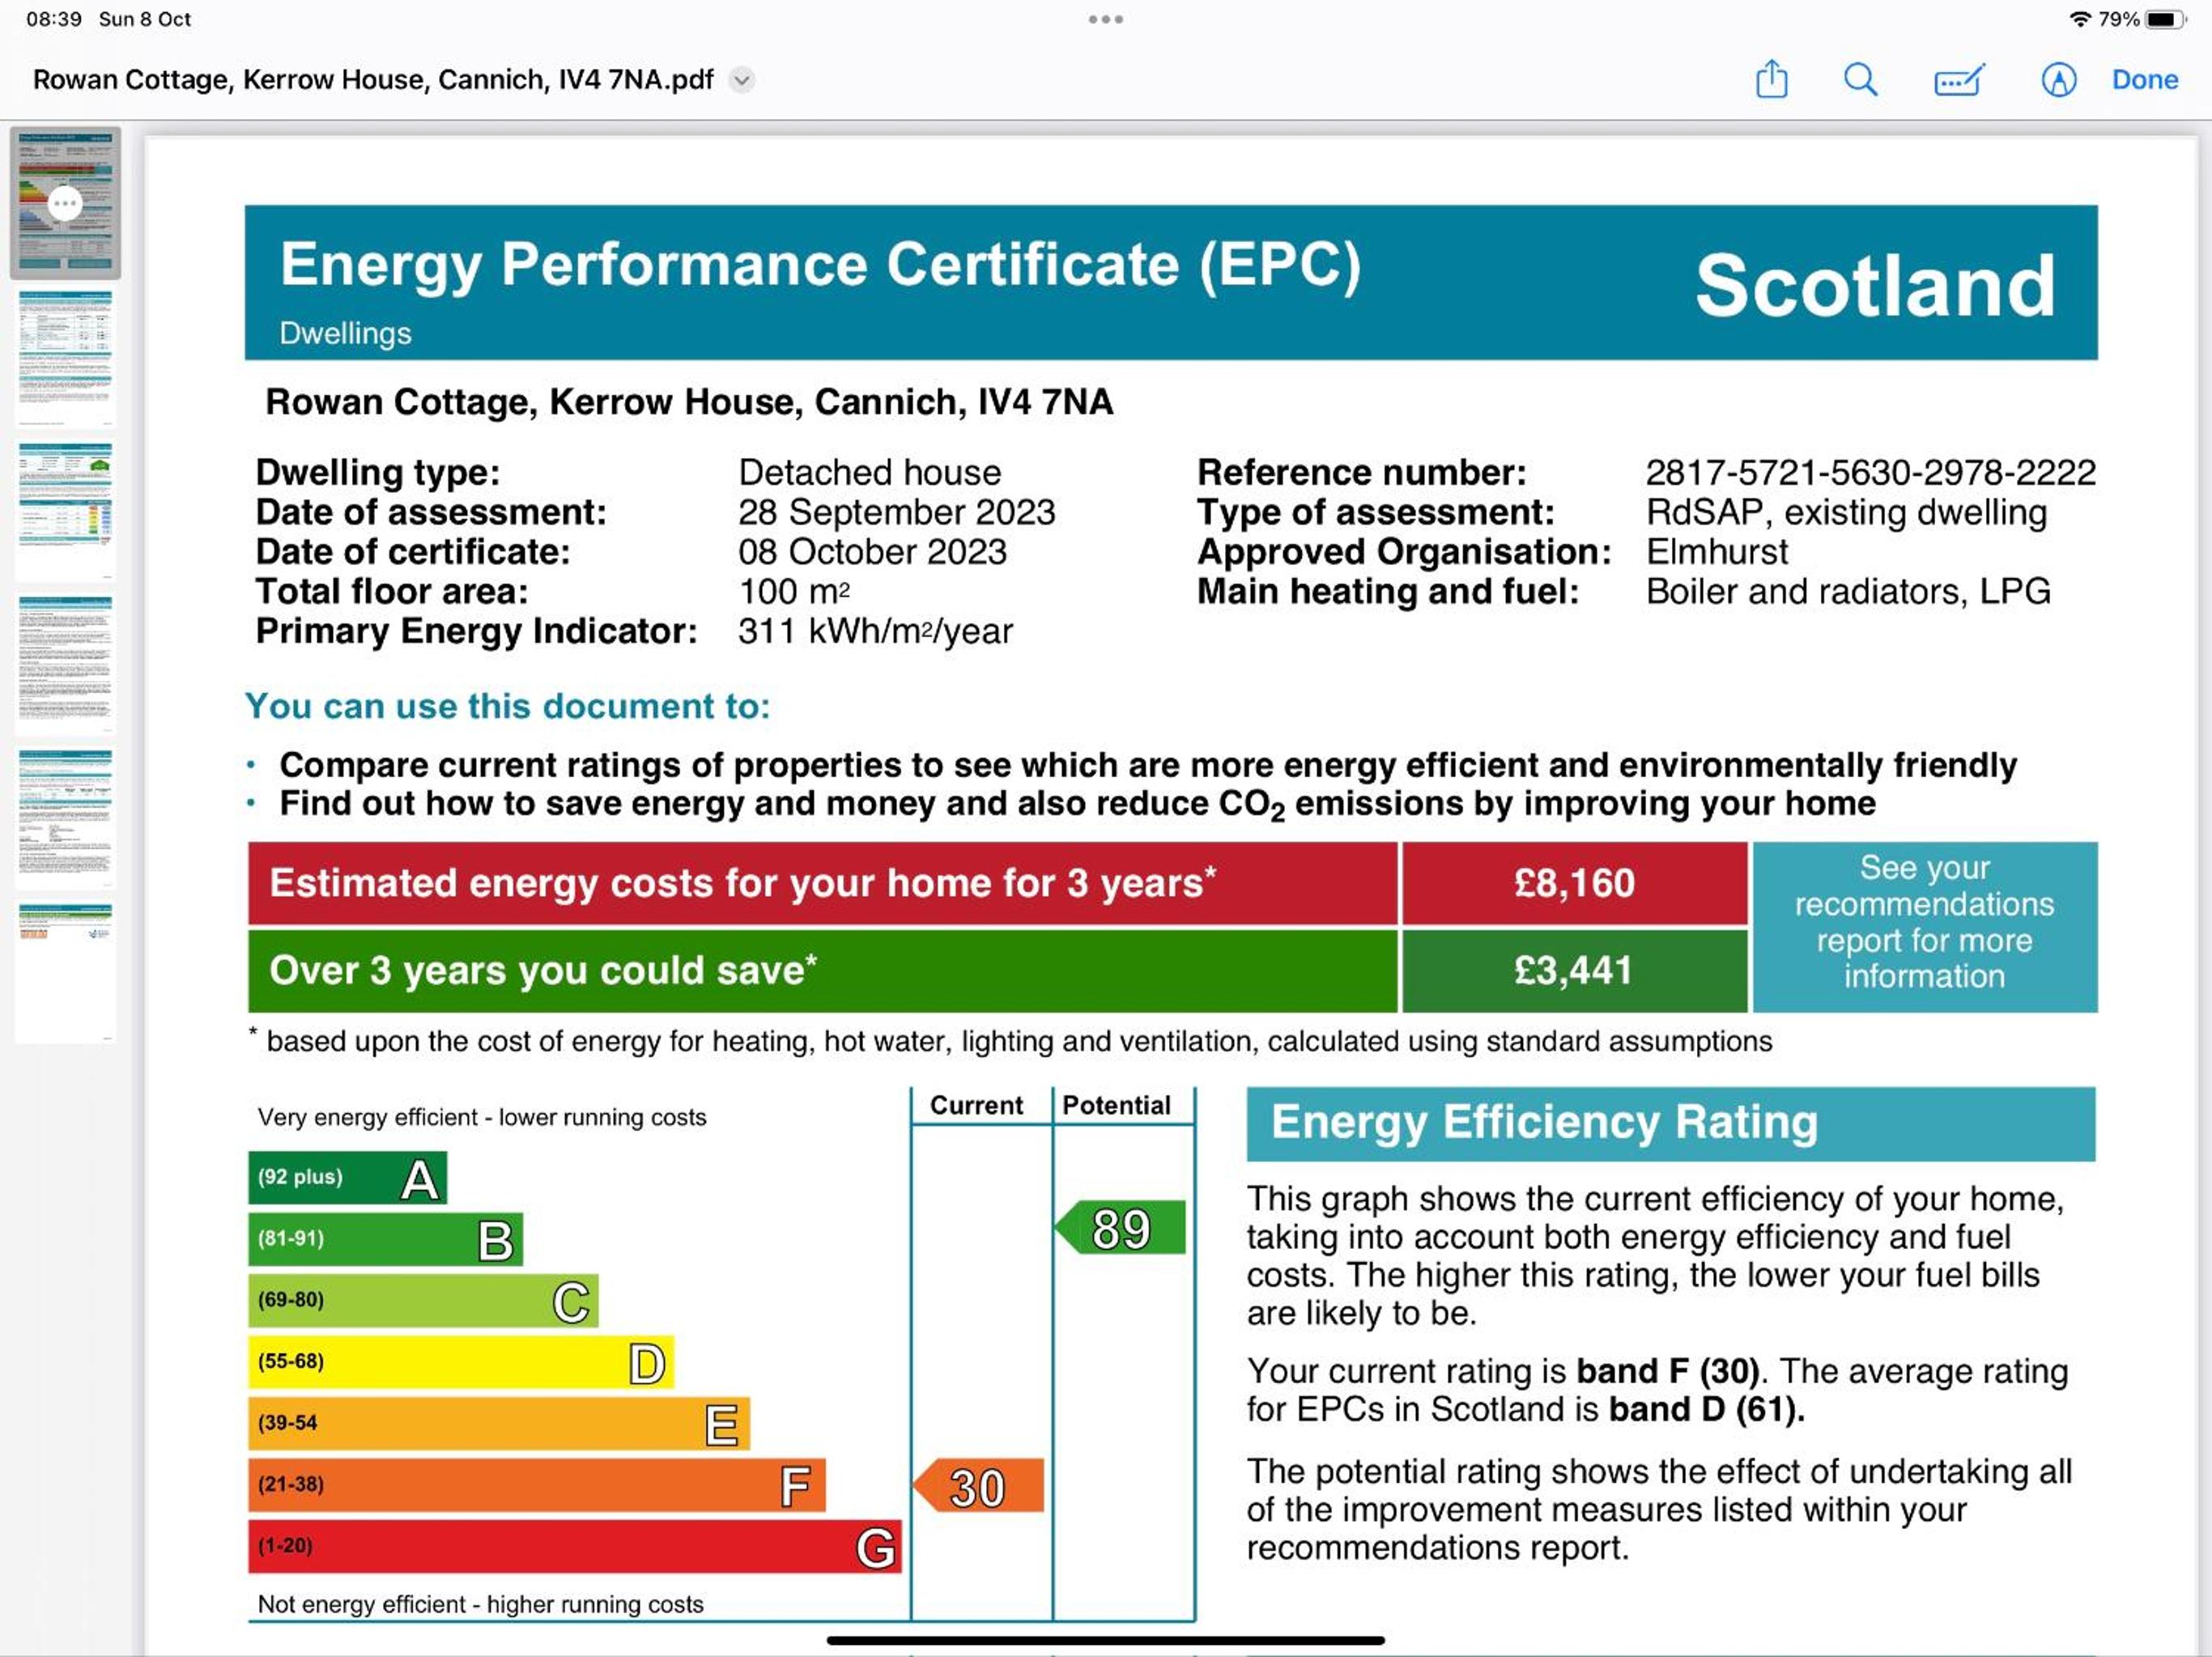Image resolution: width=2212 pixels, height=1657 pixels.
Task: Tap the multitasking three dots at top
Action: click(1105, 19)
